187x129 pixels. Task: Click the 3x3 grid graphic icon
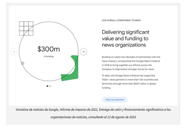coord(26,28)
